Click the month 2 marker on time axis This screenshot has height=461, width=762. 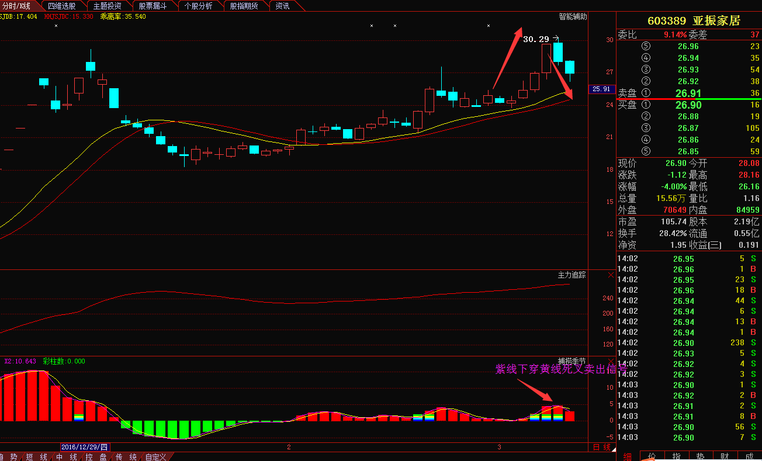pyautogui.click(x=289, y=446)
